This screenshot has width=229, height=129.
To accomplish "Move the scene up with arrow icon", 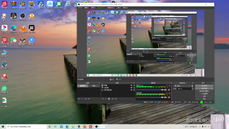I will coord(86,99).
